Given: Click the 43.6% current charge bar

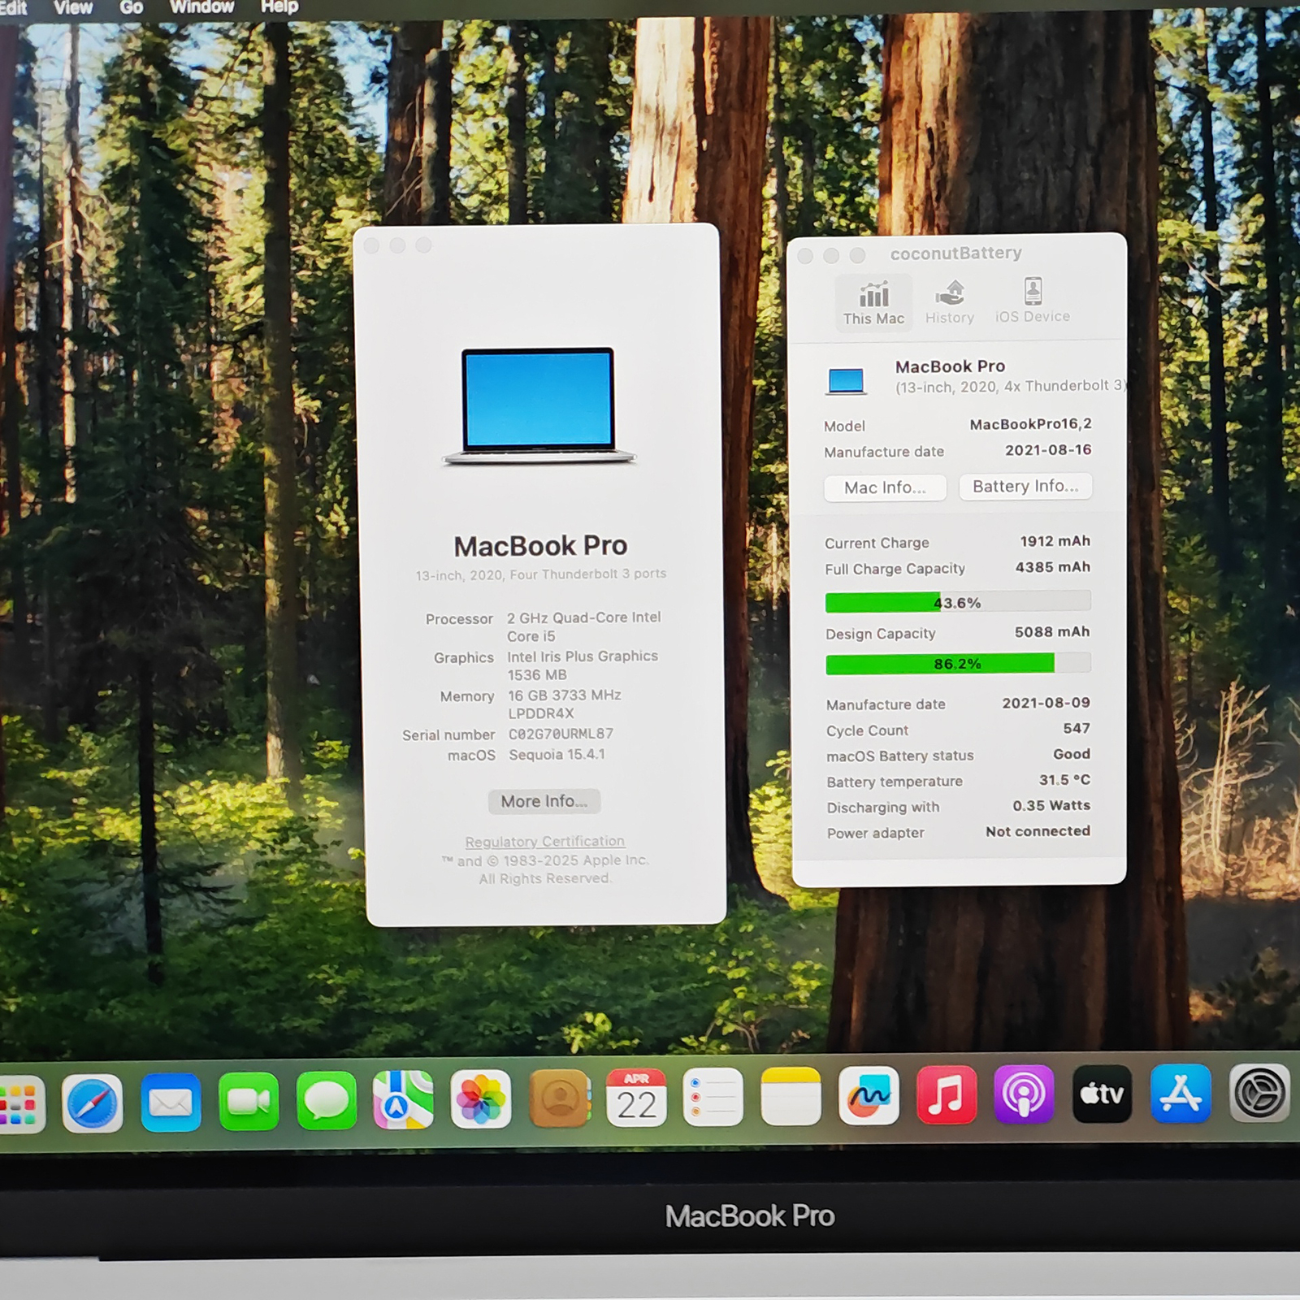Looking at the screenshot, I should 958,602.
